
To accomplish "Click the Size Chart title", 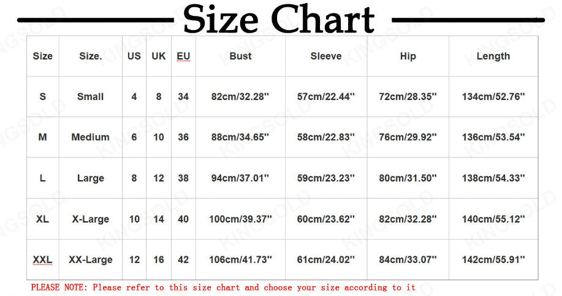I will [x=278, y=19].
